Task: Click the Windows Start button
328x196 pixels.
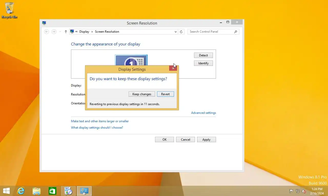Action: [x=6, y=191]
